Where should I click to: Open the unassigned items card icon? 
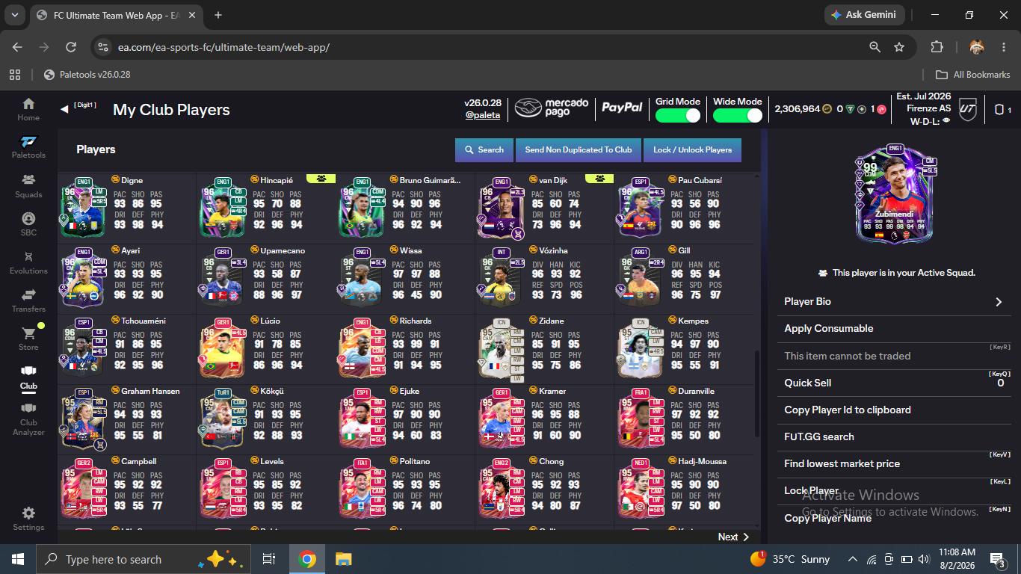point(999,109)
